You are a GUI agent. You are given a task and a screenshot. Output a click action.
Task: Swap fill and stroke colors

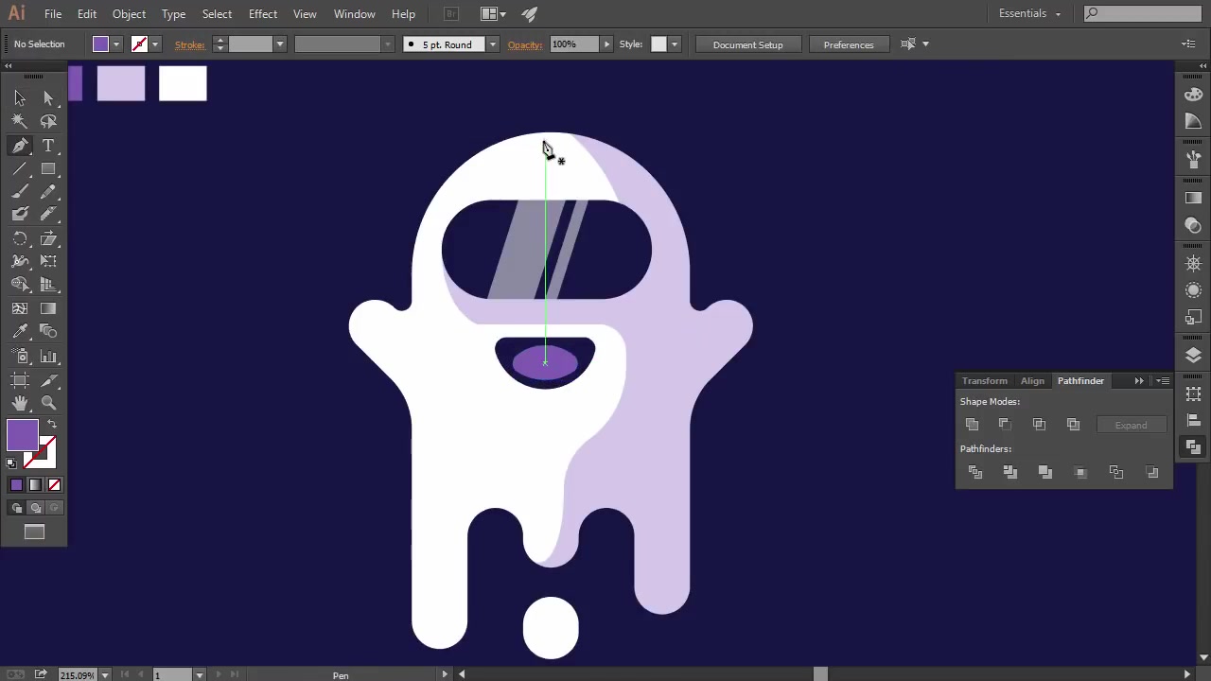point(51,425)
